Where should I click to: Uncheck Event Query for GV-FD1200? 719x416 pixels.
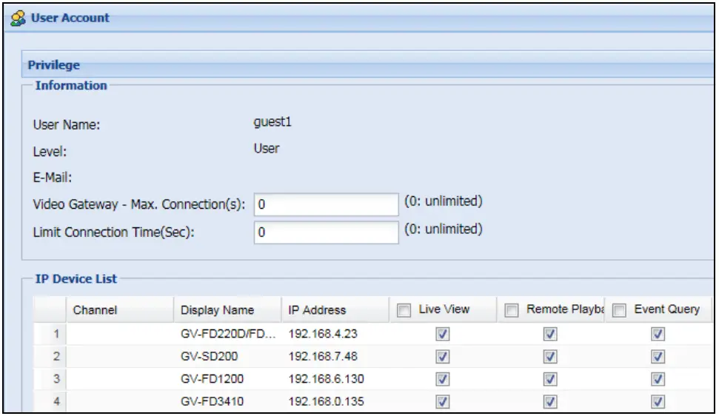[x=658, y=379]
